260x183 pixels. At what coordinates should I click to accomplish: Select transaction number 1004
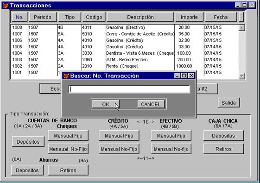17,53
